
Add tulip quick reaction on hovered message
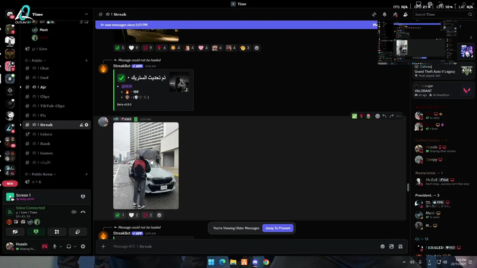pyautogui.click(x=369, y=116)
